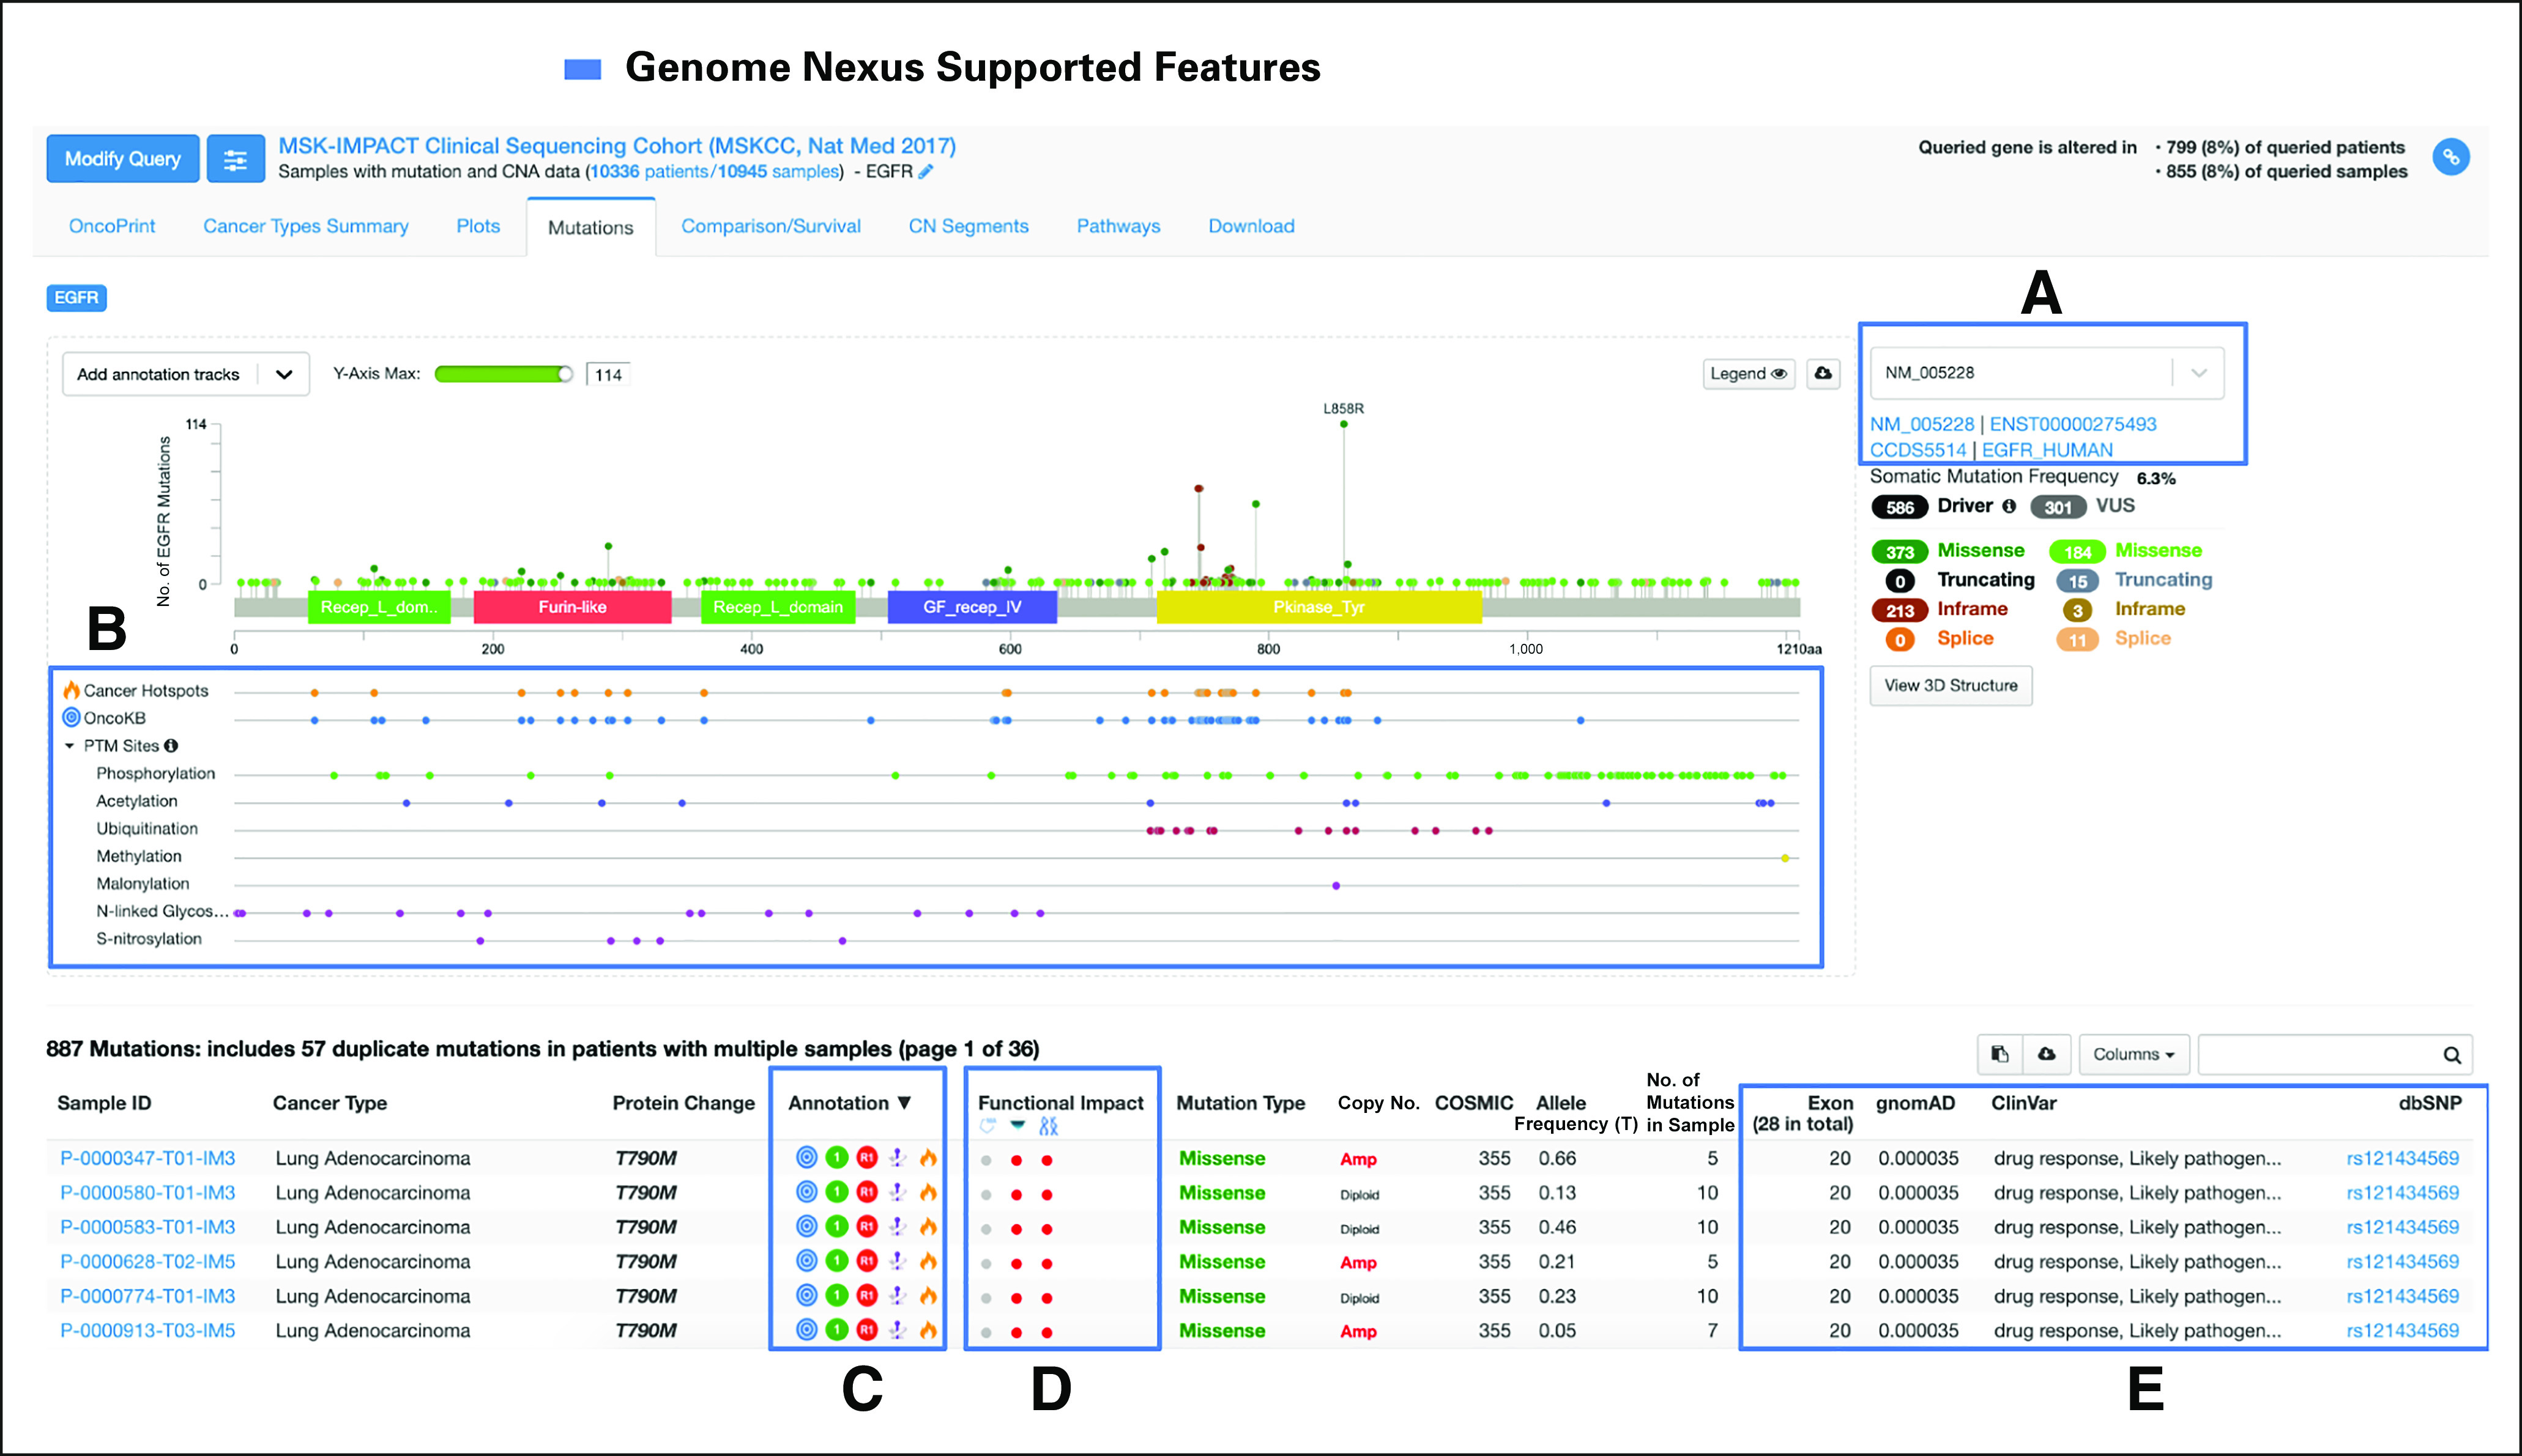This screenshot has height=1456, width=2522.
Task: Click the Driver info icon
Action: click(x=2009, y=506)
